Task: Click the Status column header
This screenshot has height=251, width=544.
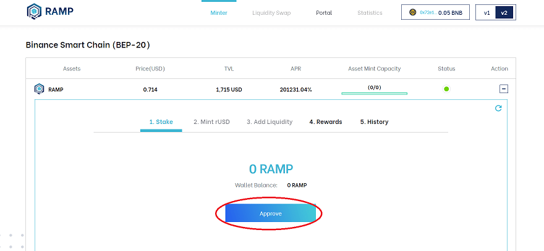Action: (x=446, y=68)
